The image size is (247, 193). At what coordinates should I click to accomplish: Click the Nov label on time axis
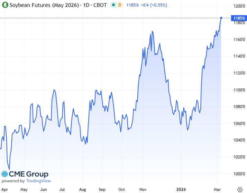pos(142,189)
